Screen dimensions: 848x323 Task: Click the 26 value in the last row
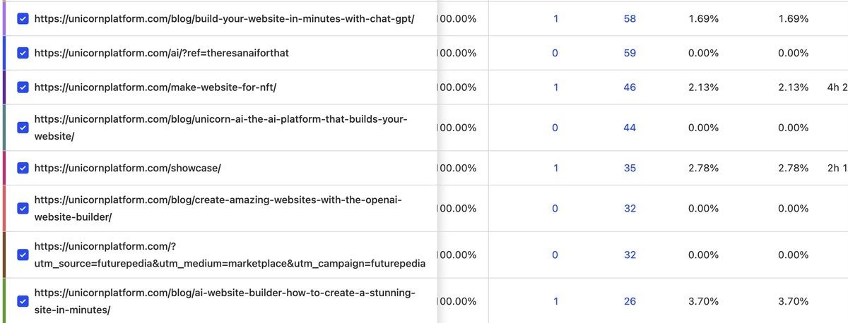click(630, 301)
